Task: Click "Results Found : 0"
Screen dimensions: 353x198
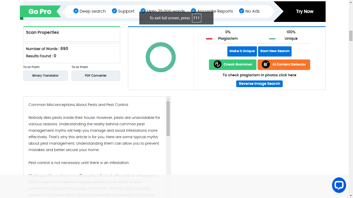Action: 41,56
